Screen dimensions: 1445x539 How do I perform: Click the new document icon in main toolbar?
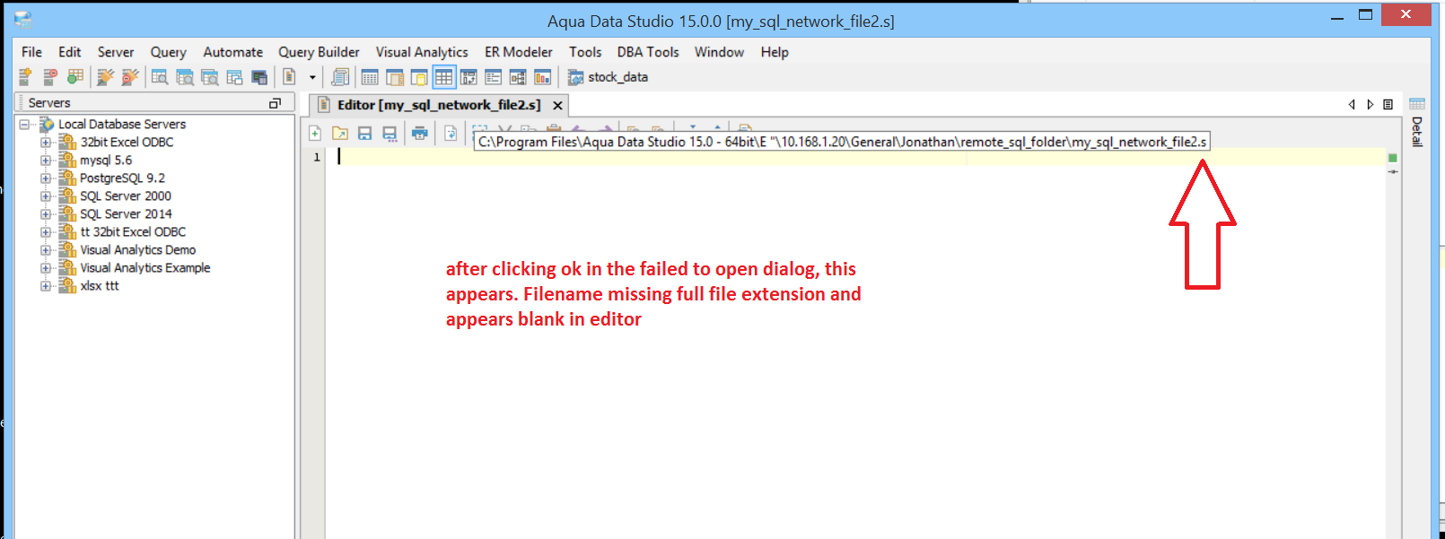coord(289,77)
